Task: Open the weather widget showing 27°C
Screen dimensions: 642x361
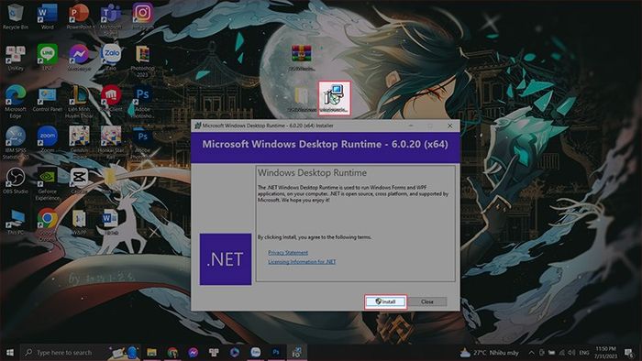Action: pos(490,352)
